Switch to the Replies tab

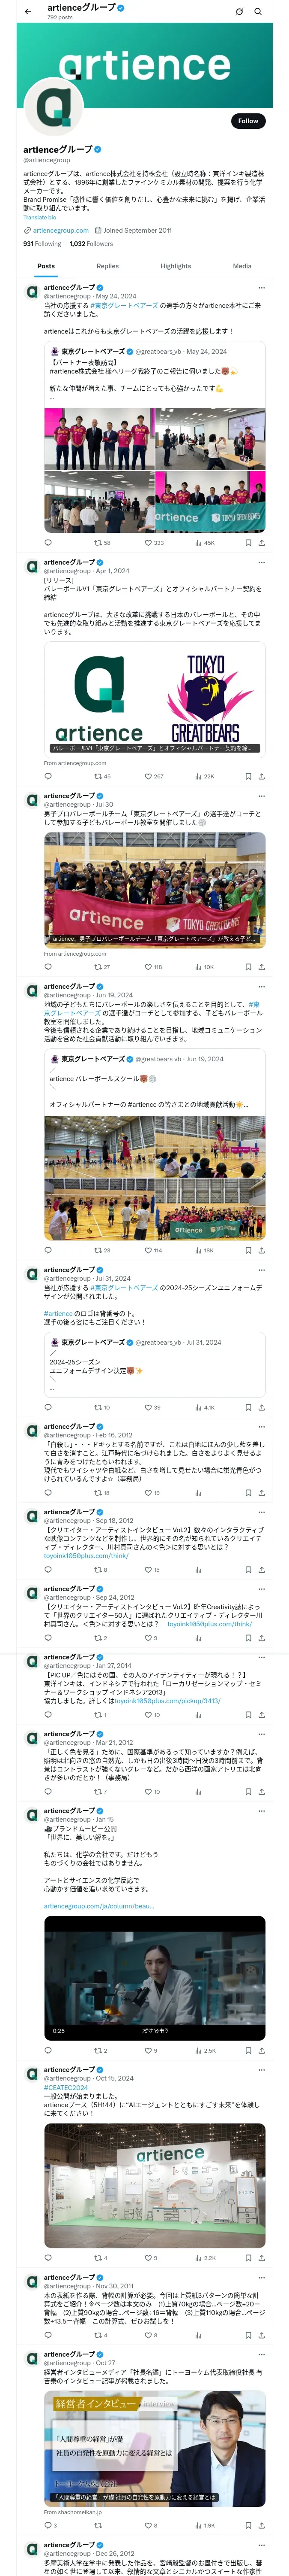click(x=107, y=266)
